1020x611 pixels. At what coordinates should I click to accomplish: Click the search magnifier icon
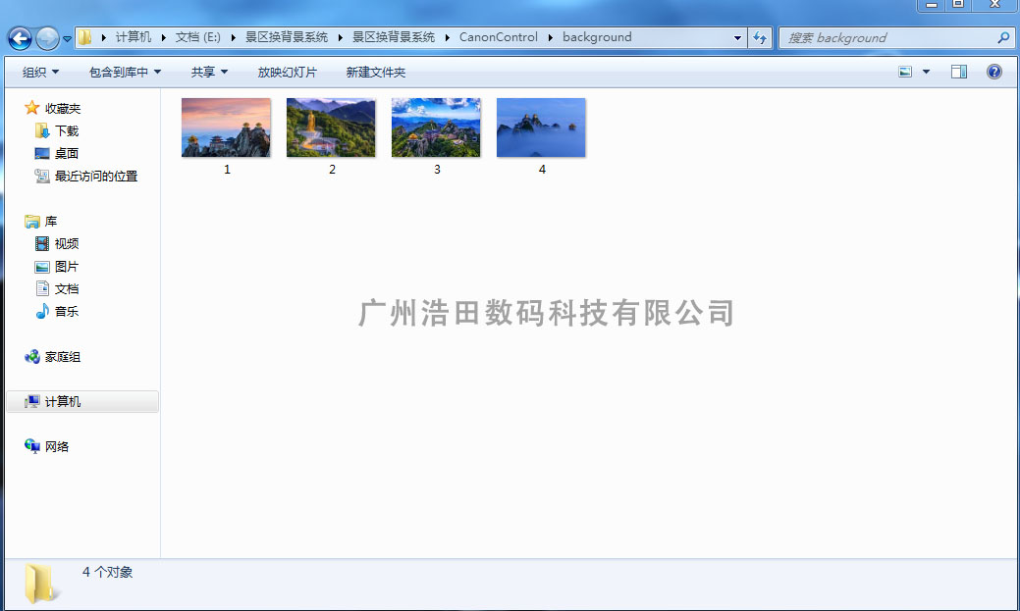(x=1002, y=38)
